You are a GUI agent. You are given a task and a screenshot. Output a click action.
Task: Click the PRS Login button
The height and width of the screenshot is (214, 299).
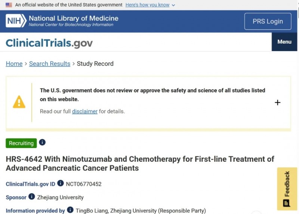pos(268,21)
